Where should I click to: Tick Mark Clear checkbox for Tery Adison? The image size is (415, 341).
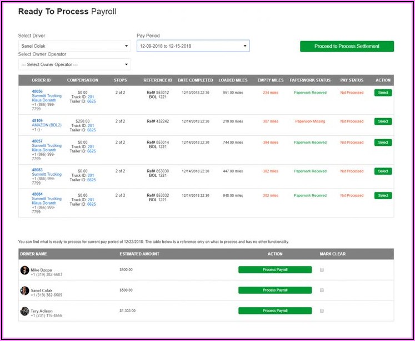tap(322, 311)
